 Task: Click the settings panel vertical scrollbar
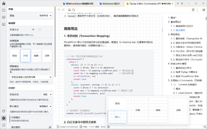point(55,42)
